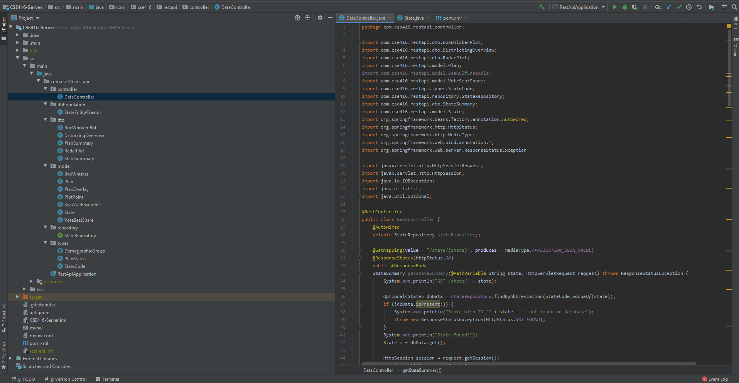The image size is (739, 383).
Task: Build the project with the hammer icon
Action: click(x=542, y=7)
